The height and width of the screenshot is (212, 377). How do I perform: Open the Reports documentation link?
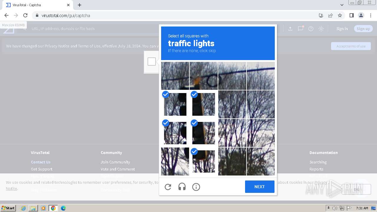[316, 169]
